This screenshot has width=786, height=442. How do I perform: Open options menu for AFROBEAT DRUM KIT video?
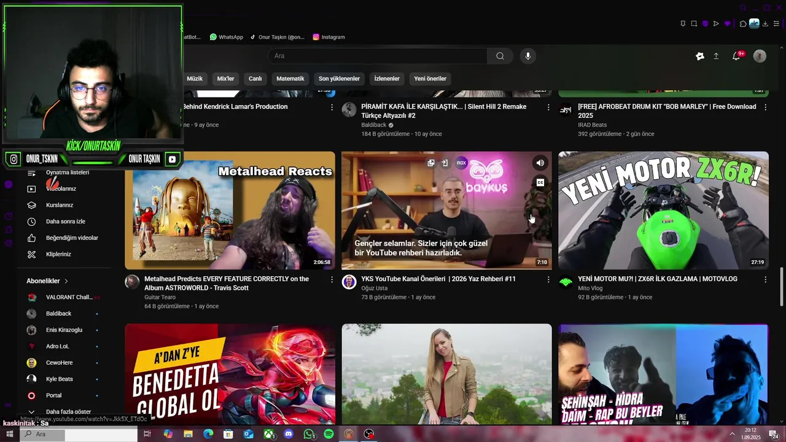coord(765,107)
